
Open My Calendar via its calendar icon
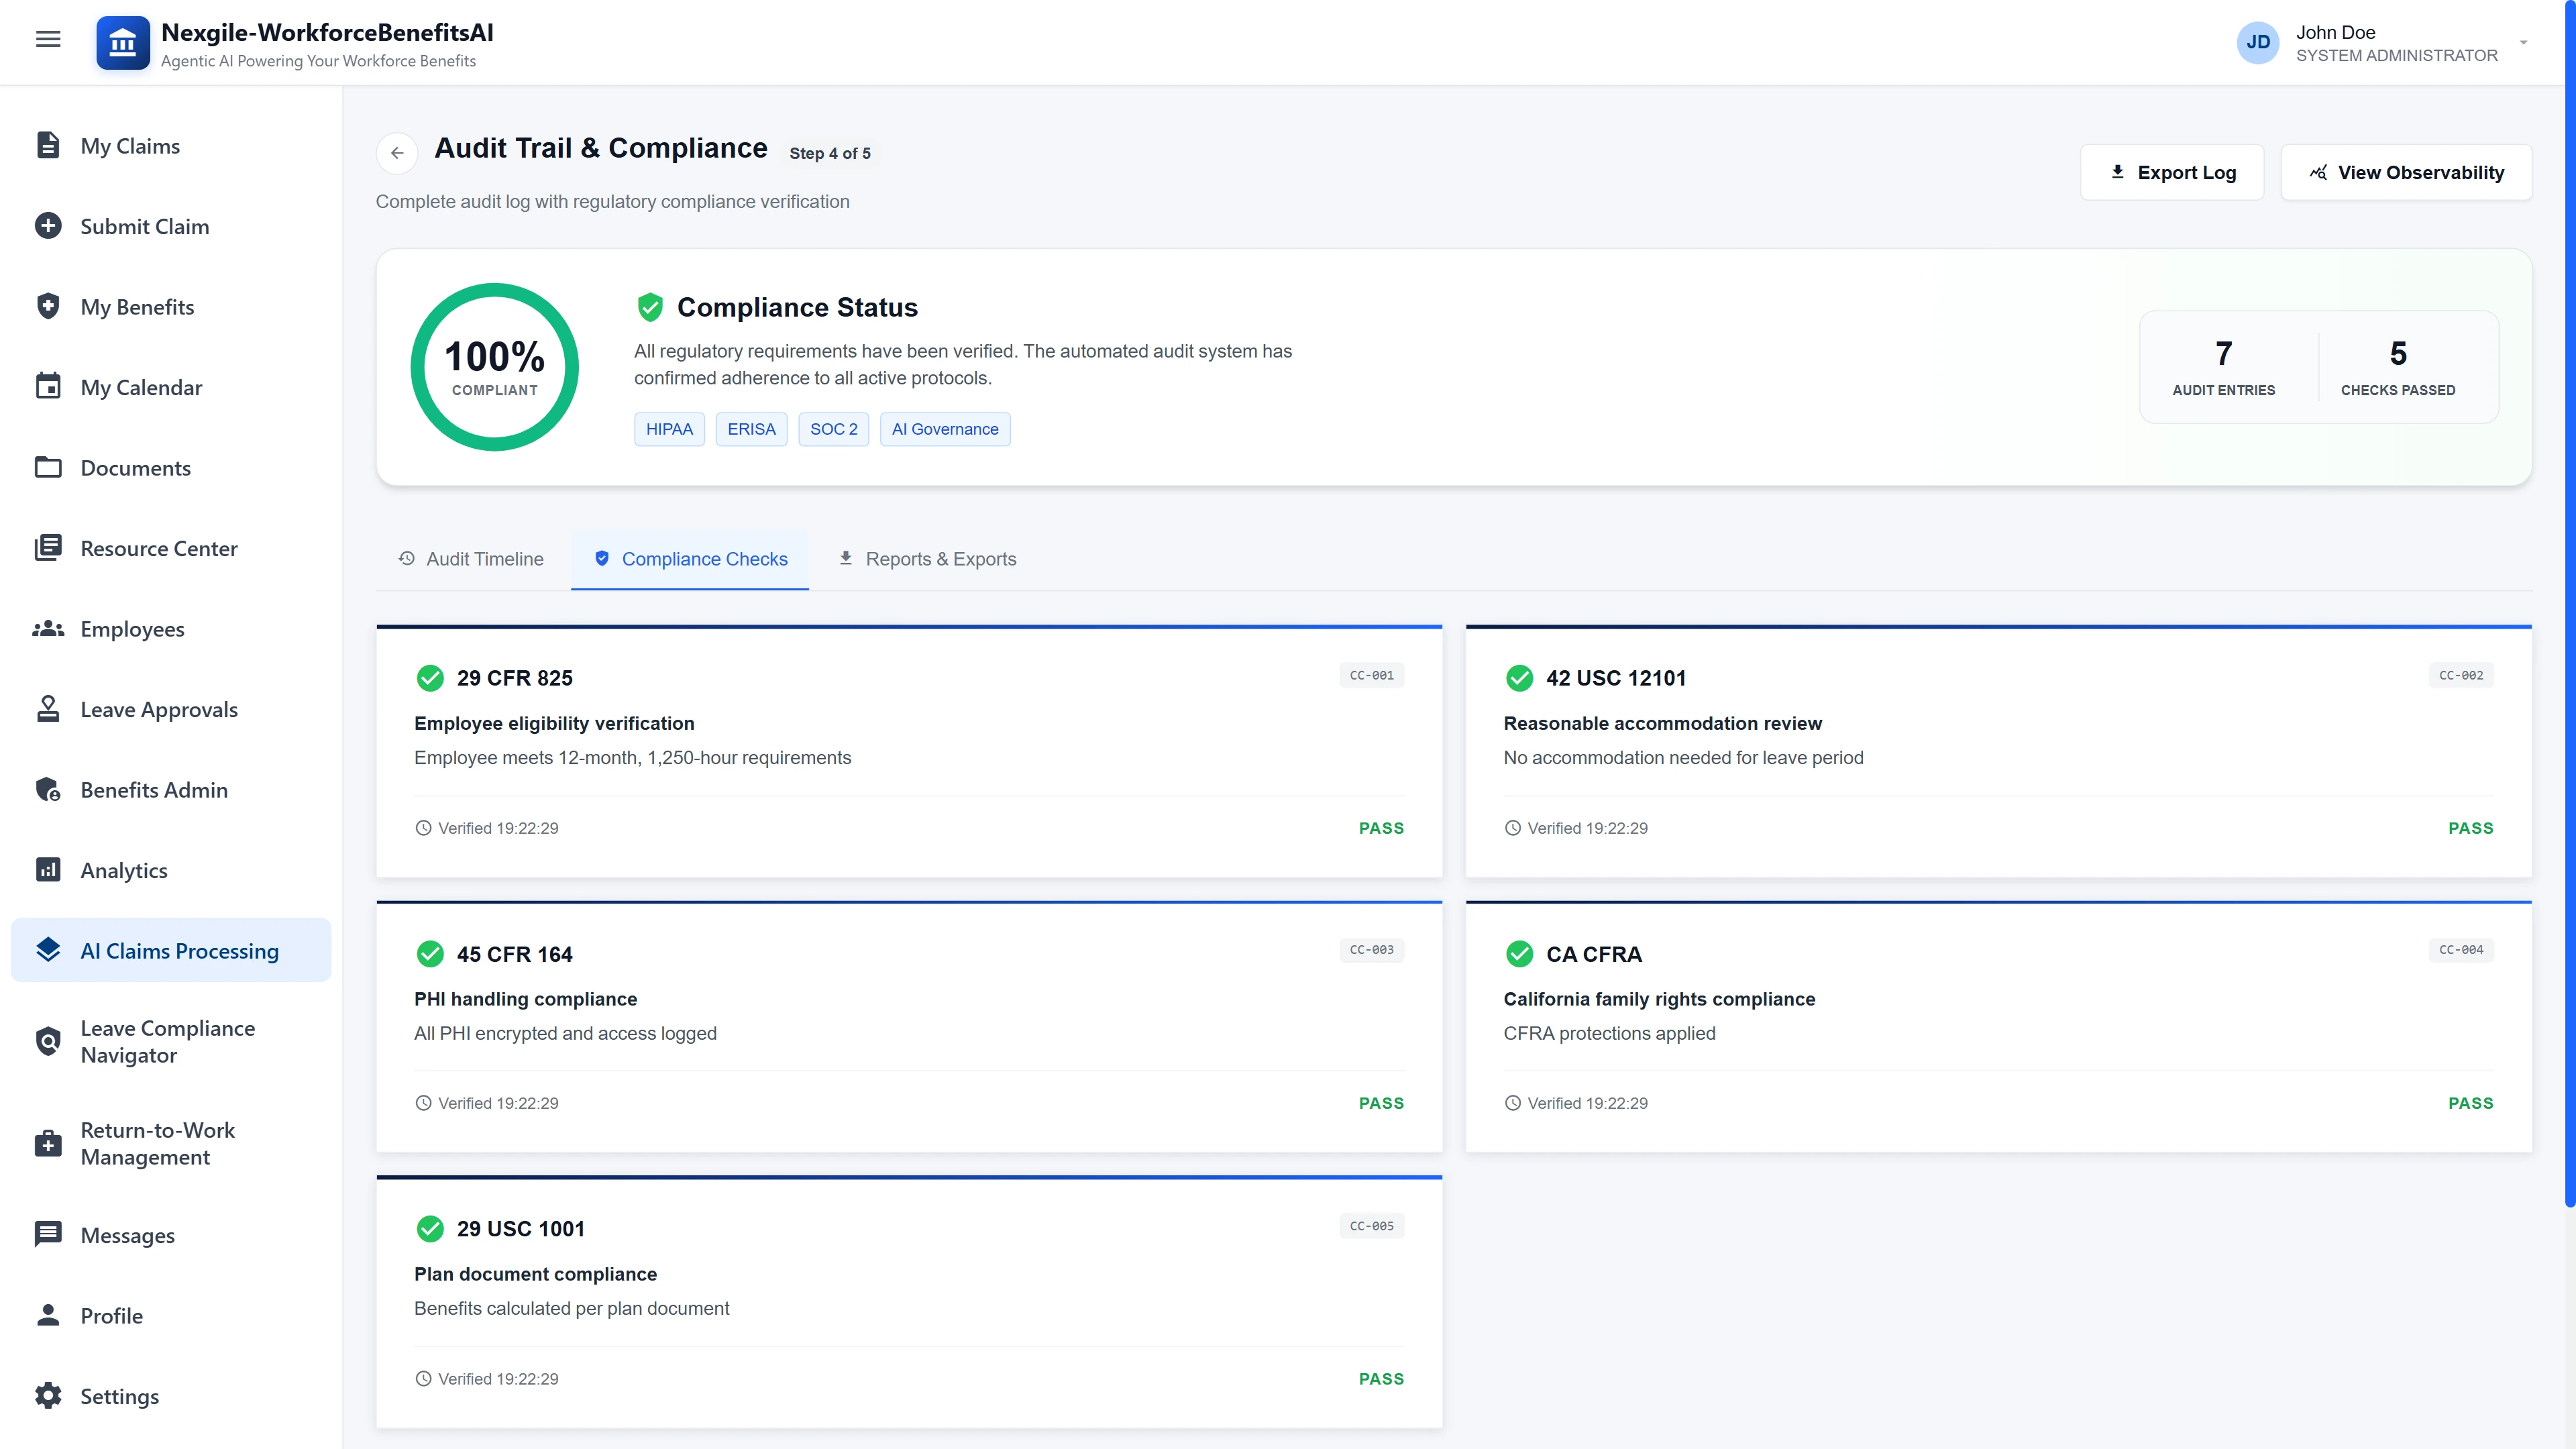click(x=48, y=387)
